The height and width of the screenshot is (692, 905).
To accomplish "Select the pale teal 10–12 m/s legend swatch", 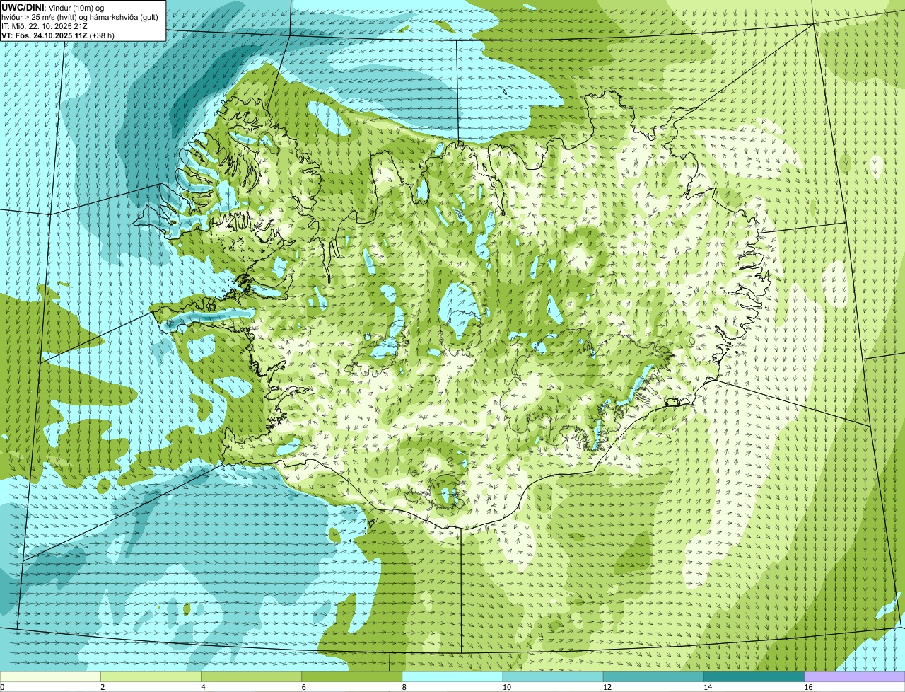I will pos(553,676).
